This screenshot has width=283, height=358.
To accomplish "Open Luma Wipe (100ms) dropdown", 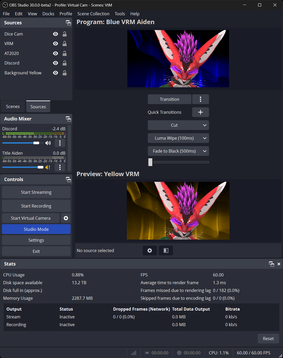I will coord(178,138).
